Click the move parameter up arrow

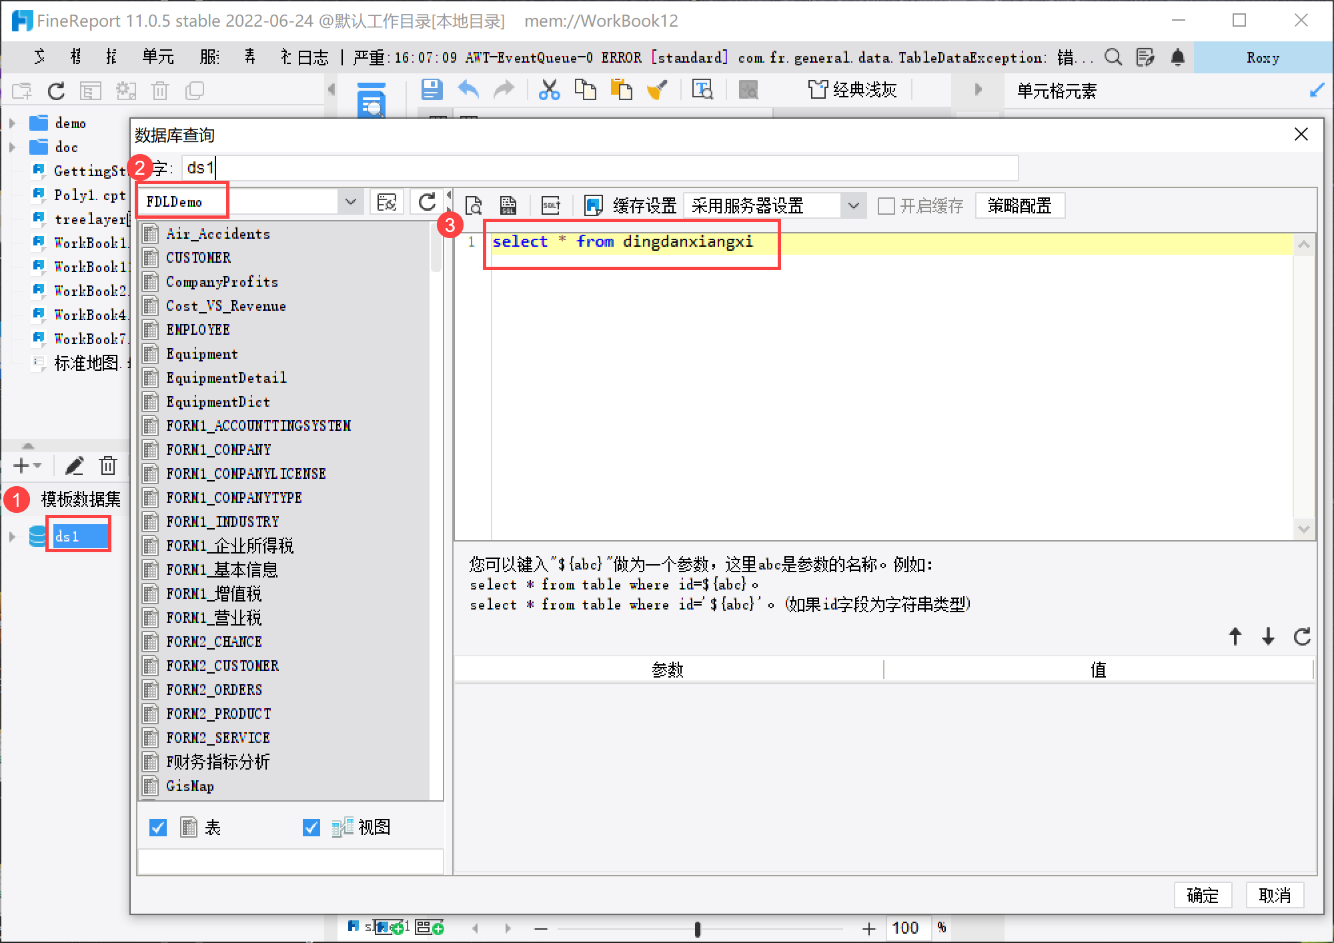pos(1235,636)
